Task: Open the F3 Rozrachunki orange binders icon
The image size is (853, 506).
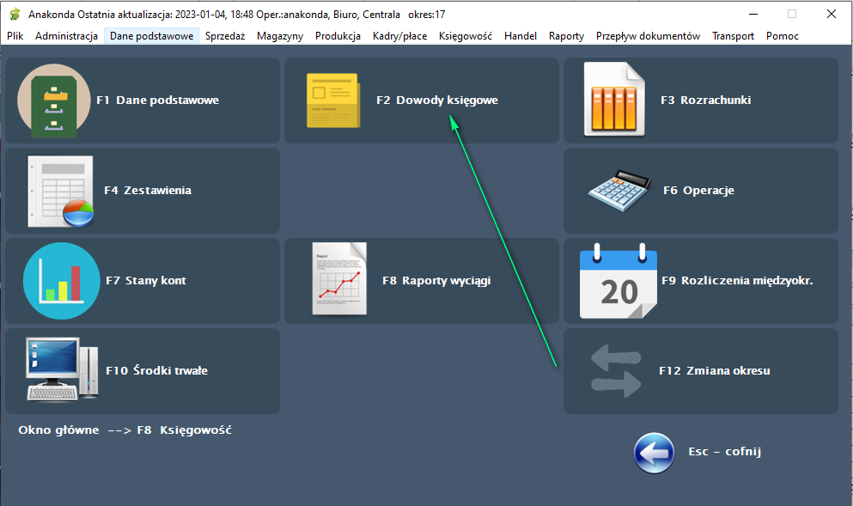Action: click(x=615, y=99)
